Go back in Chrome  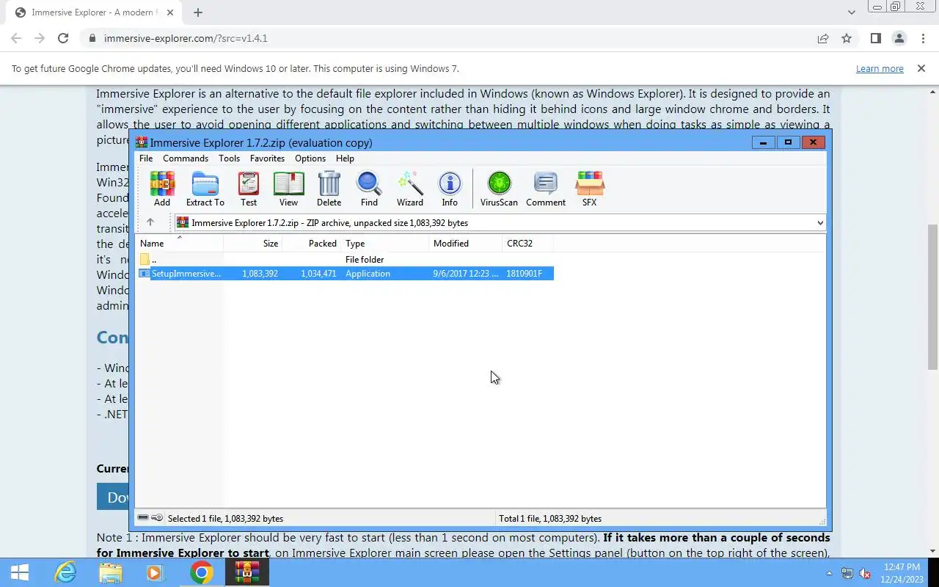[16, 38]
